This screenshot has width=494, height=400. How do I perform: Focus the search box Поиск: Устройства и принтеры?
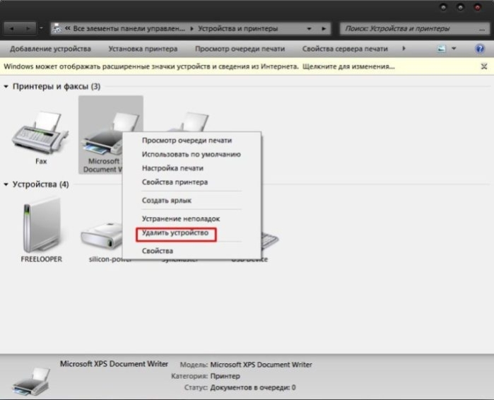click(x=414, y=29)
